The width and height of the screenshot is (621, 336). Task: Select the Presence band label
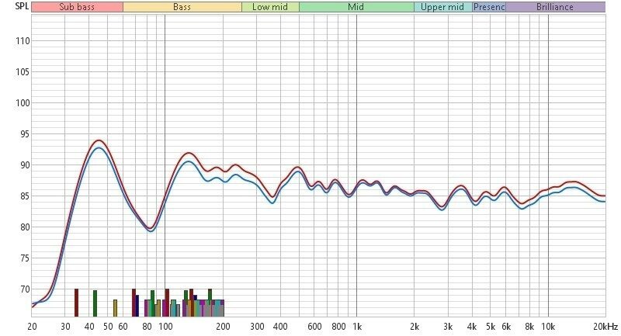point(489,7)
